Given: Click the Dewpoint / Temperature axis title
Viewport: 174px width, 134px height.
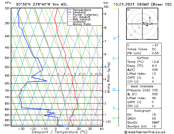Looking at the screenshot, I should pyautogui.click(x=59, y=132).
